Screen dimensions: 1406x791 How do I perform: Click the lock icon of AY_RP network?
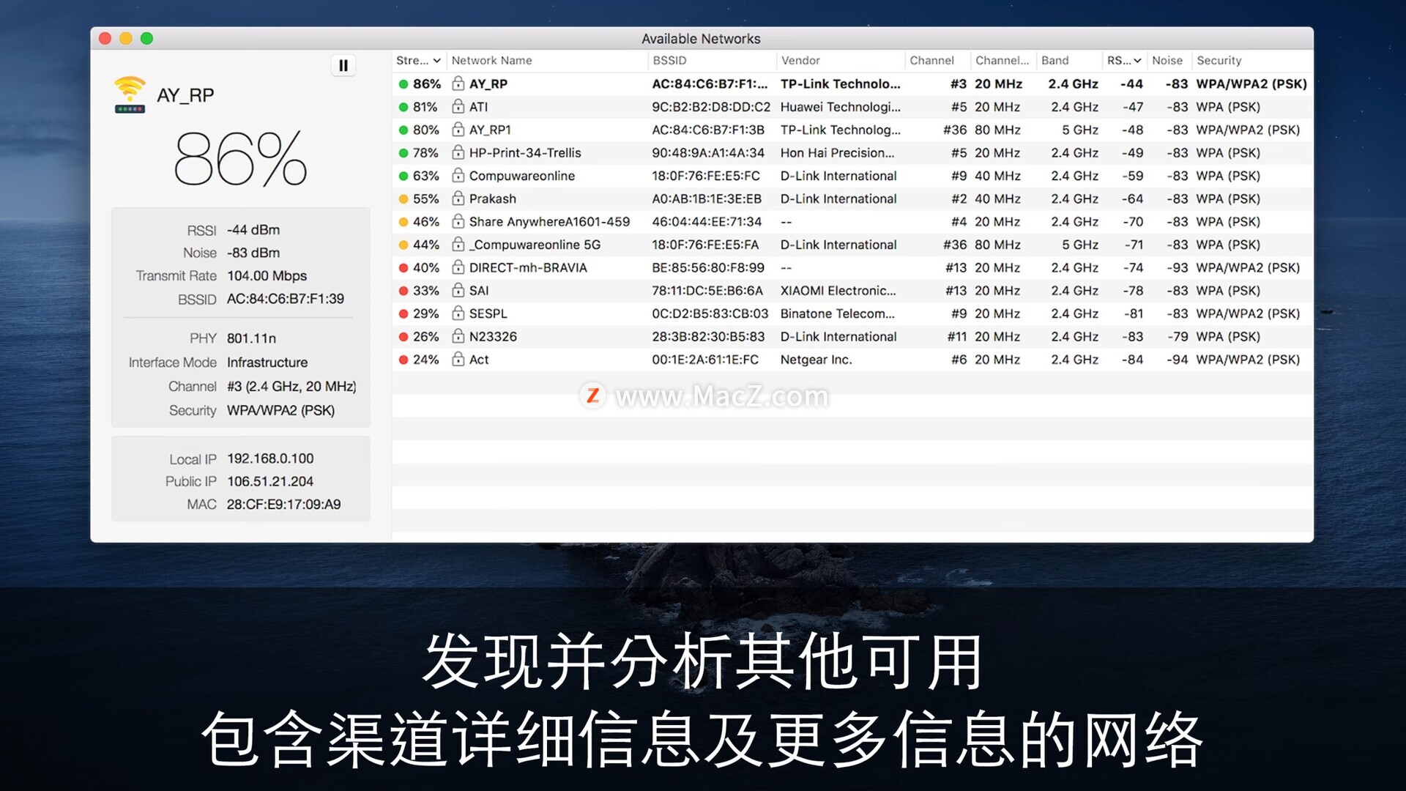458,83
